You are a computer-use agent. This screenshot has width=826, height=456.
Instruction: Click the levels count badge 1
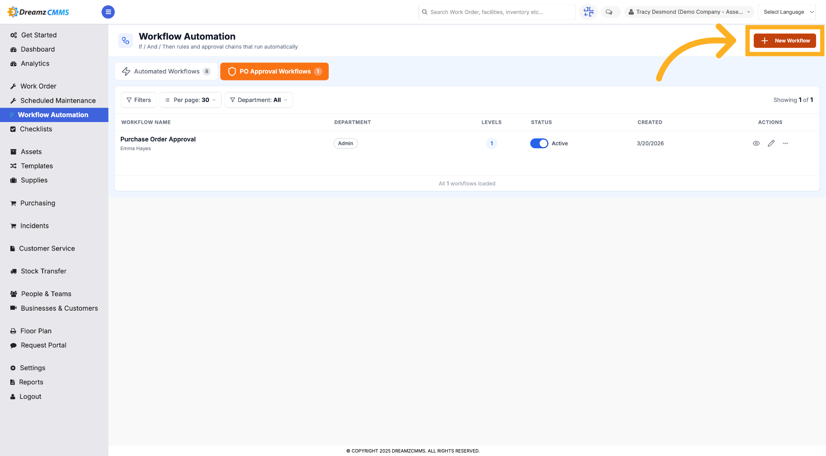[492, 144]
